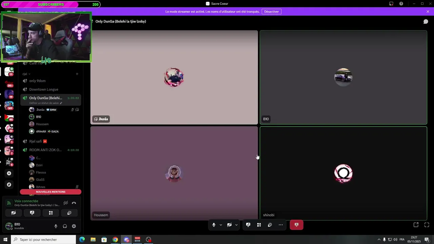
Task: Open the Discord help question mark
Action: click(401, 4)
